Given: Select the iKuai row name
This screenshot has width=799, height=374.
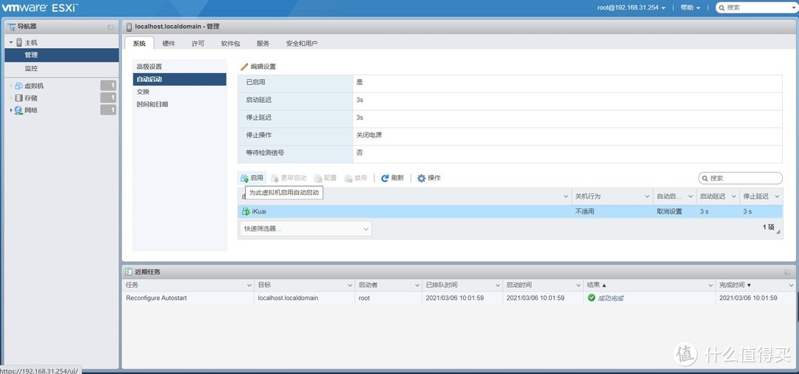Looking at the screenshot, I should click(x=260, y=211).
